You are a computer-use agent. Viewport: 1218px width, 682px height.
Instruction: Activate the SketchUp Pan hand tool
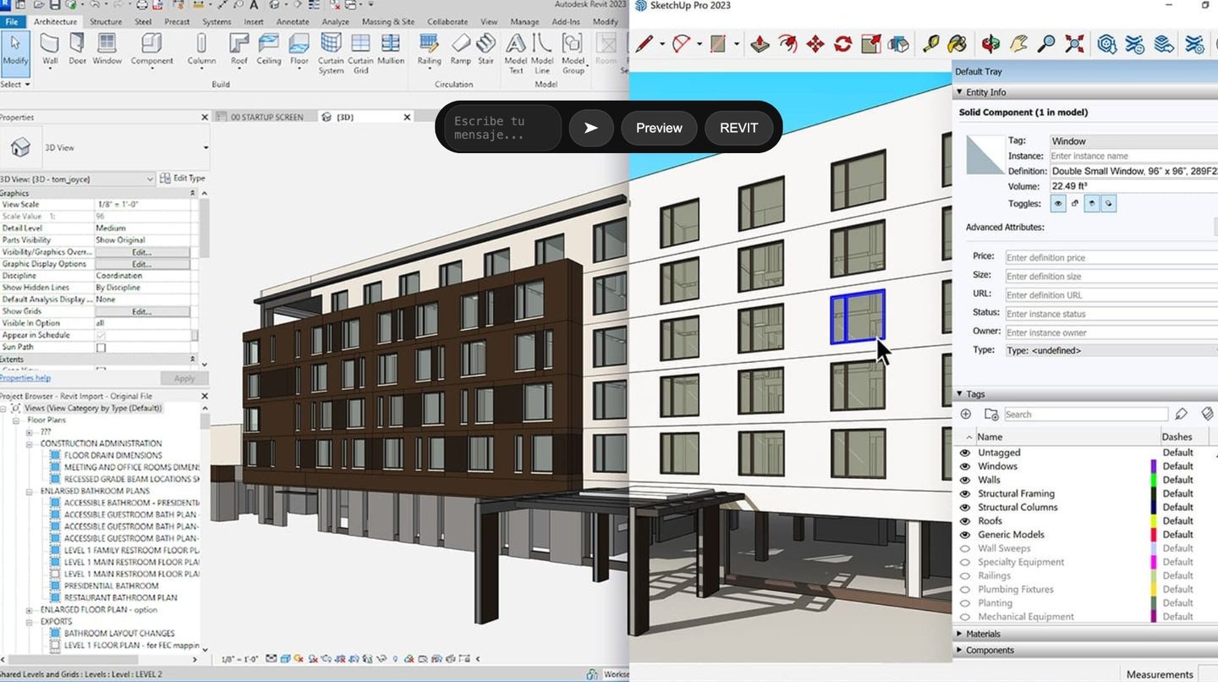1019,43
